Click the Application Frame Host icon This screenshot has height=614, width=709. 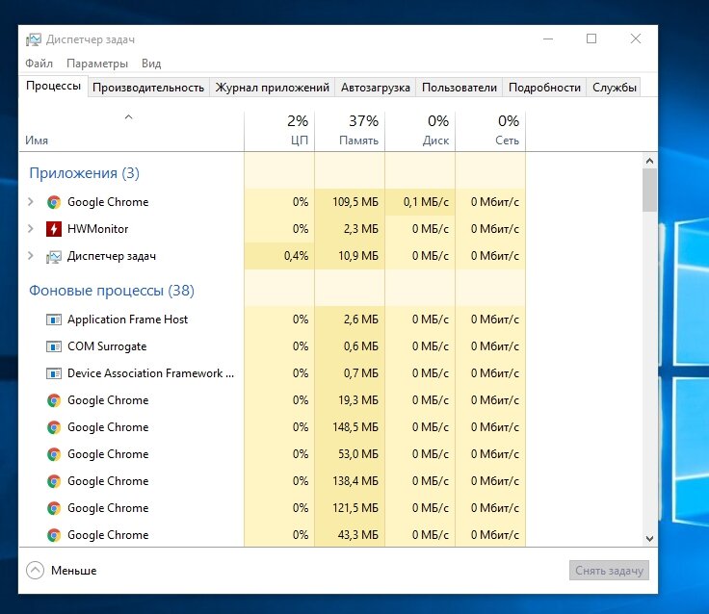click(54, 320)
